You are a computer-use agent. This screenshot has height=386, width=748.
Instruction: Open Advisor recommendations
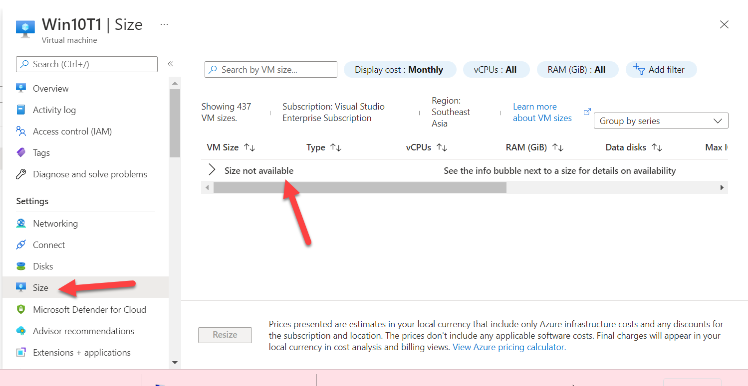click(83, 331)
